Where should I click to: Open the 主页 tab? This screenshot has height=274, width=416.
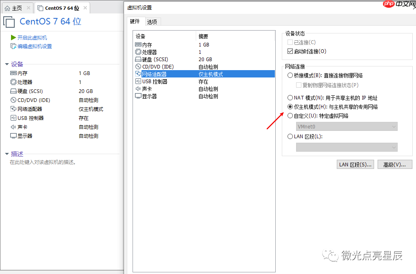point(17,8)
